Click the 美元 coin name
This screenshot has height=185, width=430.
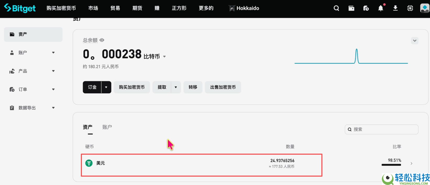100,163
